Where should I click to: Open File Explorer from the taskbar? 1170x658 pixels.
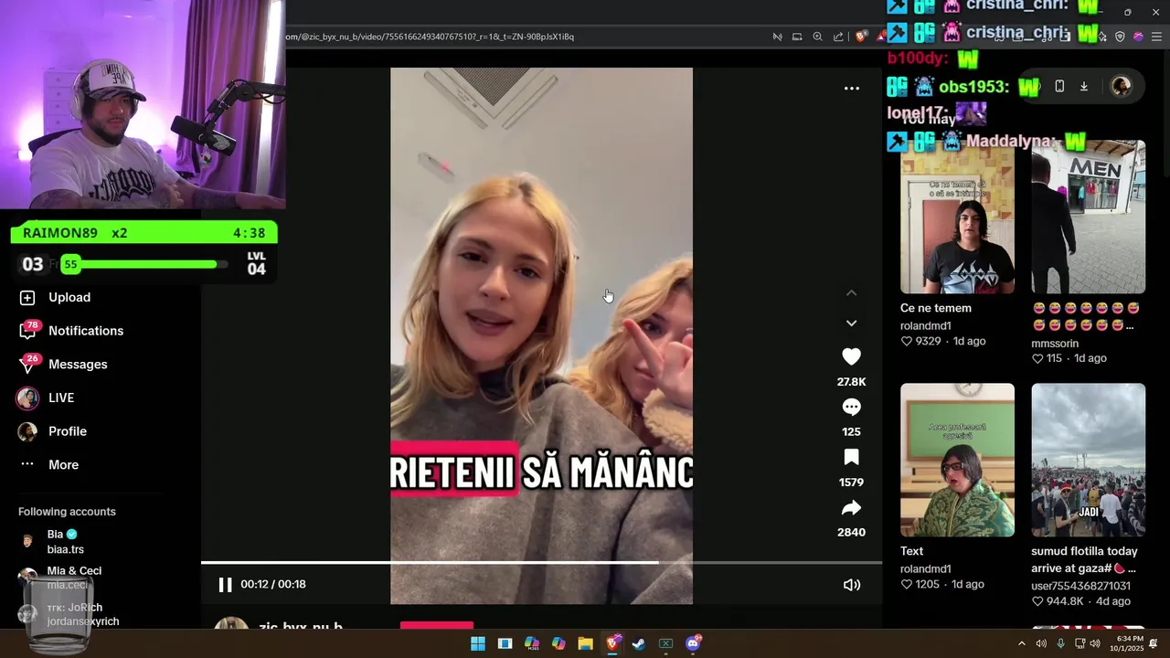click(x=585, y=643)
